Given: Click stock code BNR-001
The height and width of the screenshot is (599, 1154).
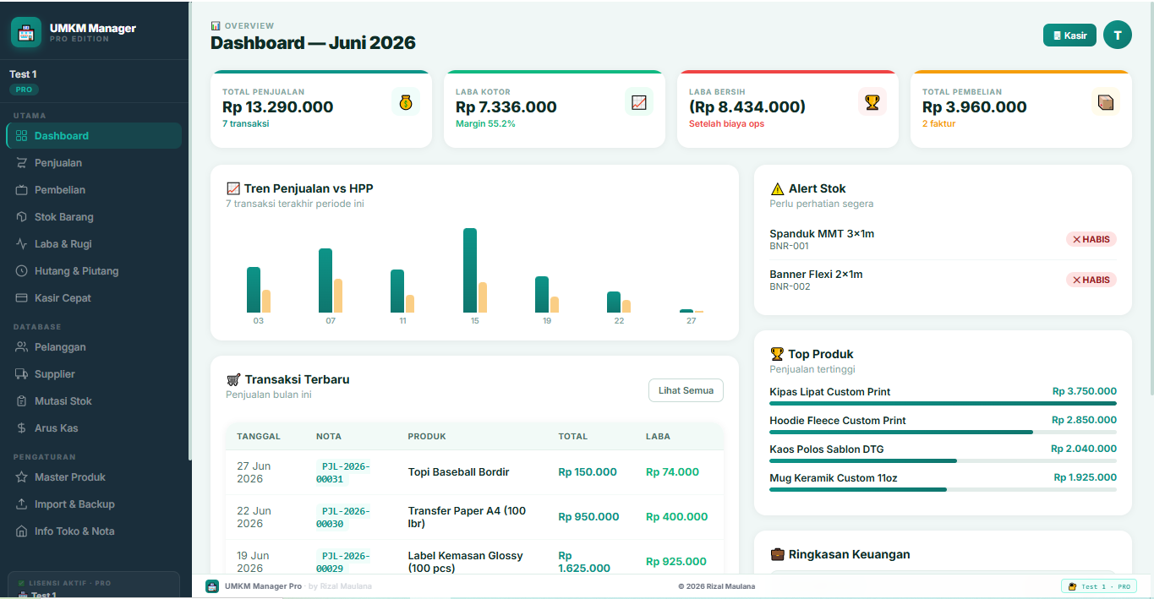Looking at the screenshot, I should (x=790, y=247).
